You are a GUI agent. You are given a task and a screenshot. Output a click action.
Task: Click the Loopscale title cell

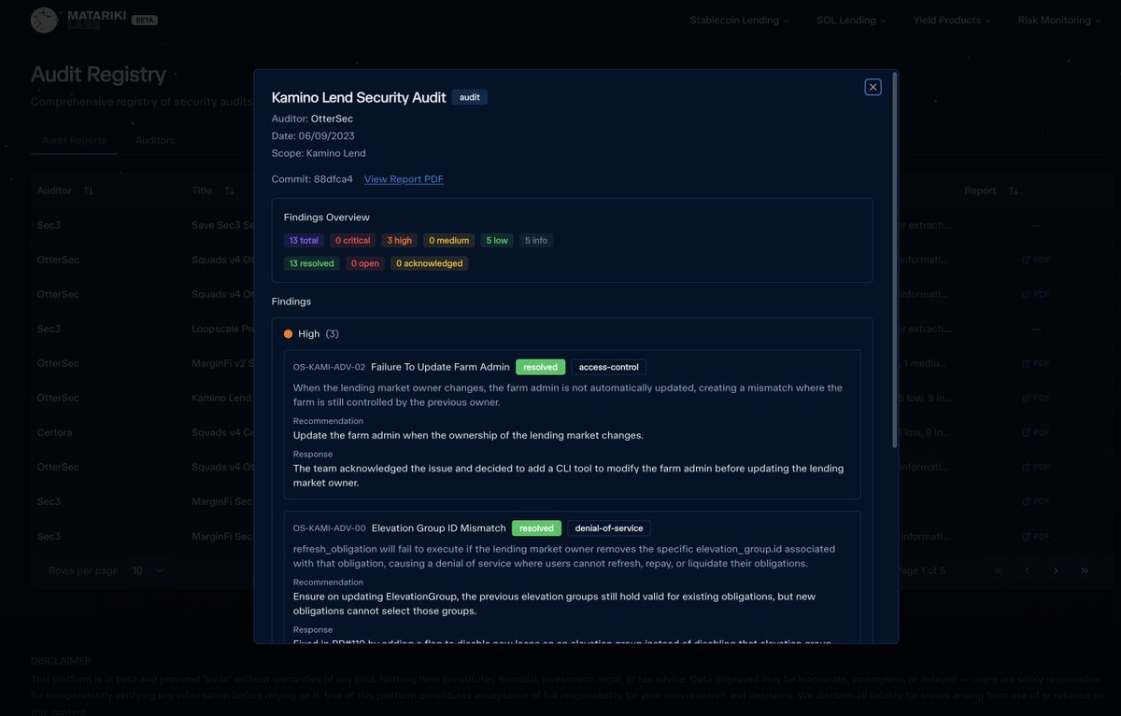point(221,329)
